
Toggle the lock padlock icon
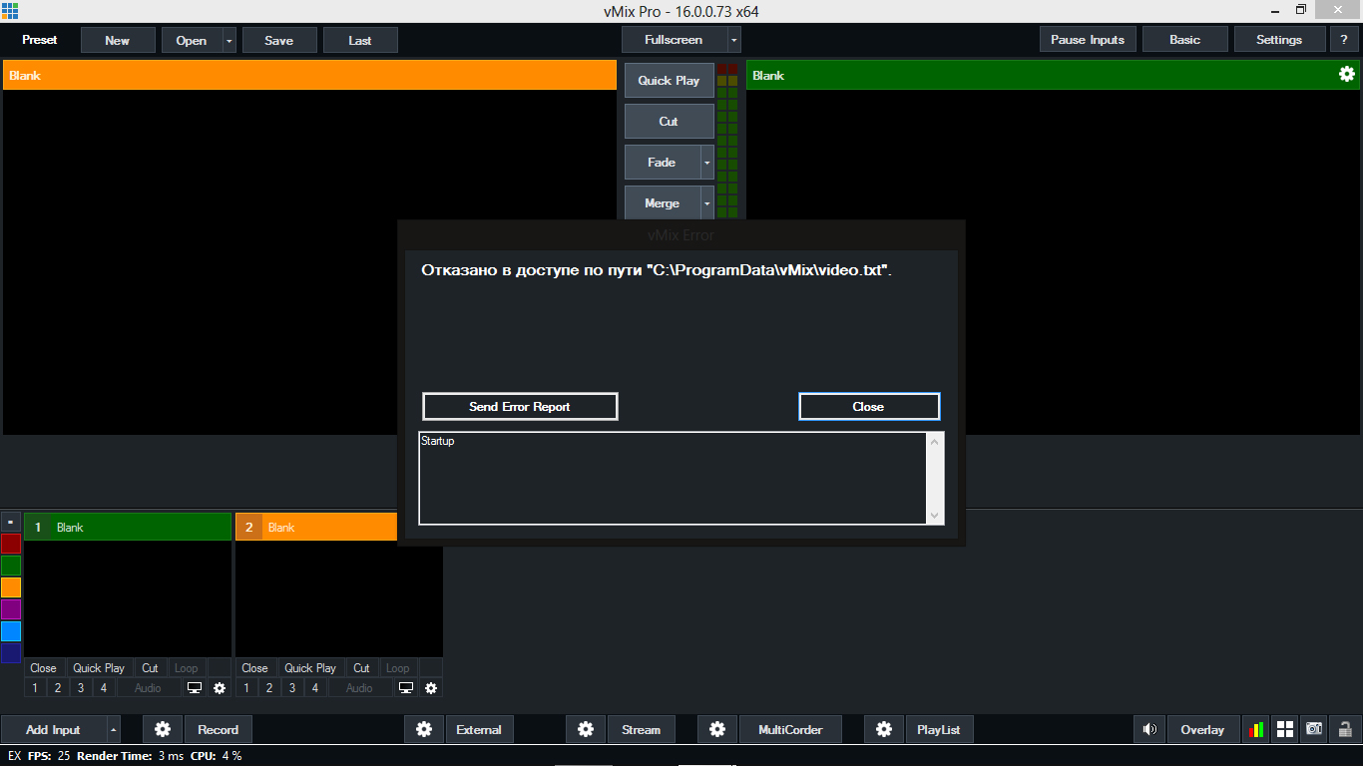coord(1345,729)
